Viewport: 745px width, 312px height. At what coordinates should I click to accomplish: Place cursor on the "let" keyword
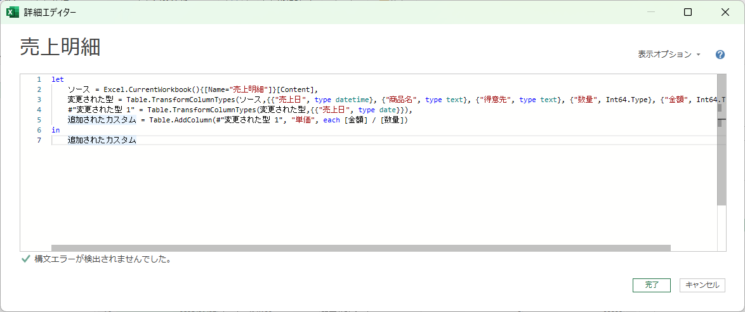(x=58, y=79)
